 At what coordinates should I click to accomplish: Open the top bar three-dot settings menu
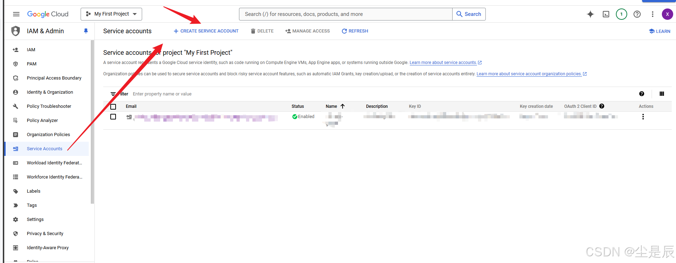click(x=653, y=14)
